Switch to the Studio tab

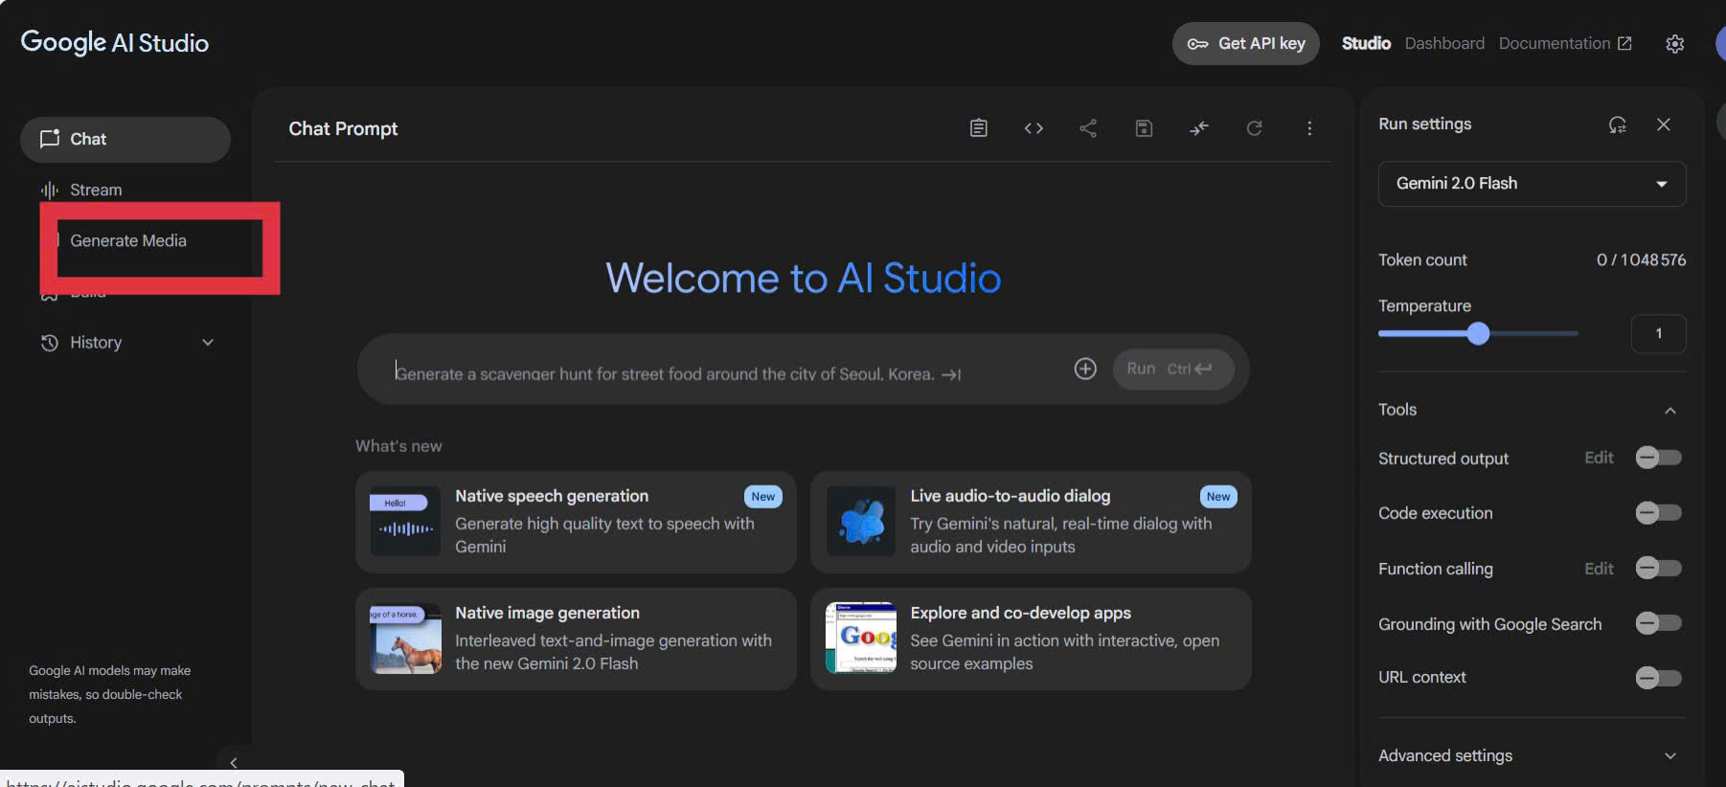(1366, 43)
